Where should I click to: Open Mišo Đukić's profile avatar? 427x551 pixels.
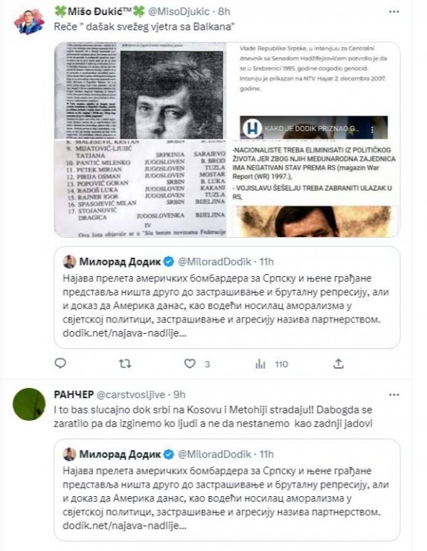click(29, 22)
